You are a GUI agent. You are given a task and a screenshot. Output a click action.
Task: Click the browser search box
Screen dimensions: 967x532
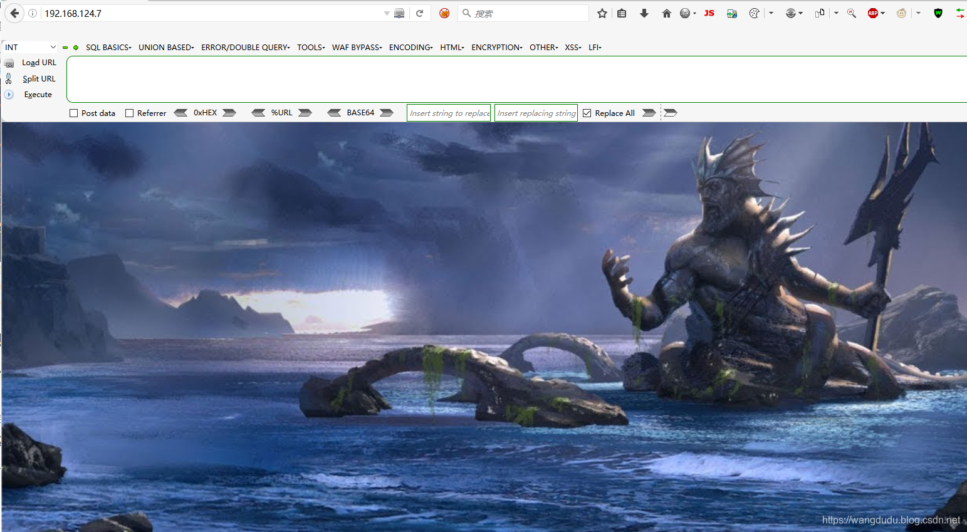[523, 13]
